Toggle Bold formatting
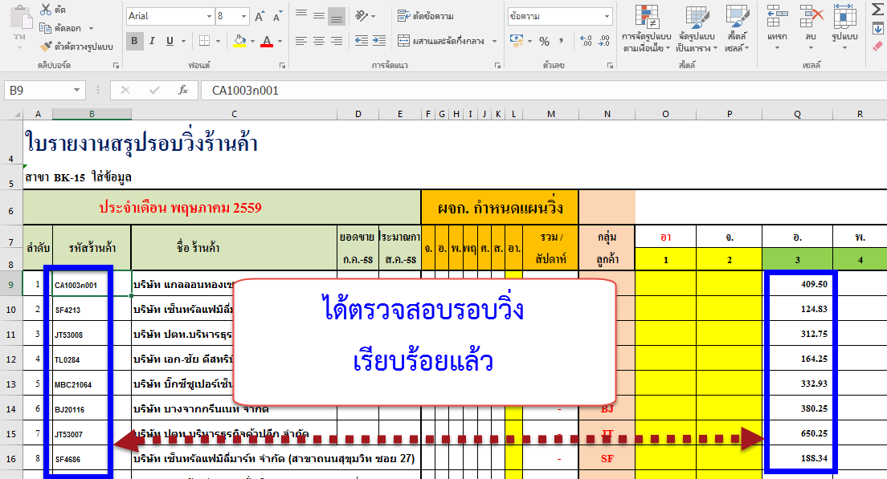Image resolution: width=887 pixels, height=479 pixels. pyautogui.click(x=134, y=41)
